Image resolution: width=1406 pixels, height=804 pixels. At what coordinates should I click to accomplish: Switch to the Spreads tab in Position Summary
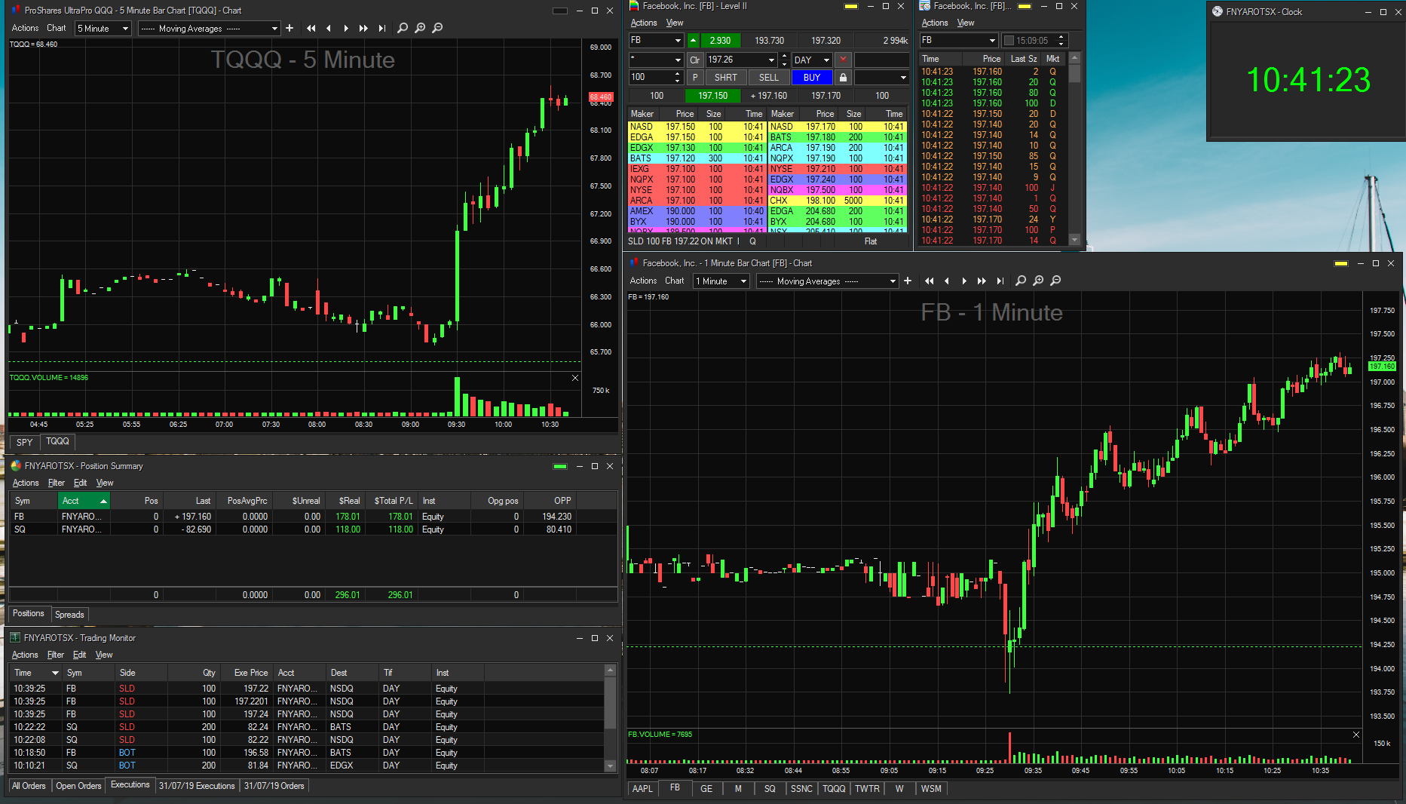point(69,615)
